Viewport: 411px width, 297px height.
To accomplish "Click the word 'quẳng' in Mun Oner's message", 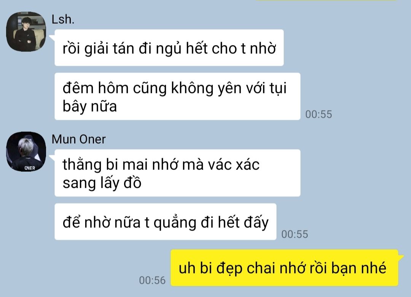I will pyautogui.click(x=175, y=223).
